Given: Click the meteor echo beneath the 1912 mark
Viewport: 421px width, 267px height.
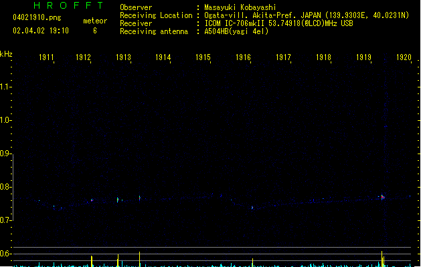Looking at the screenshot, I should tap(92, 200).
